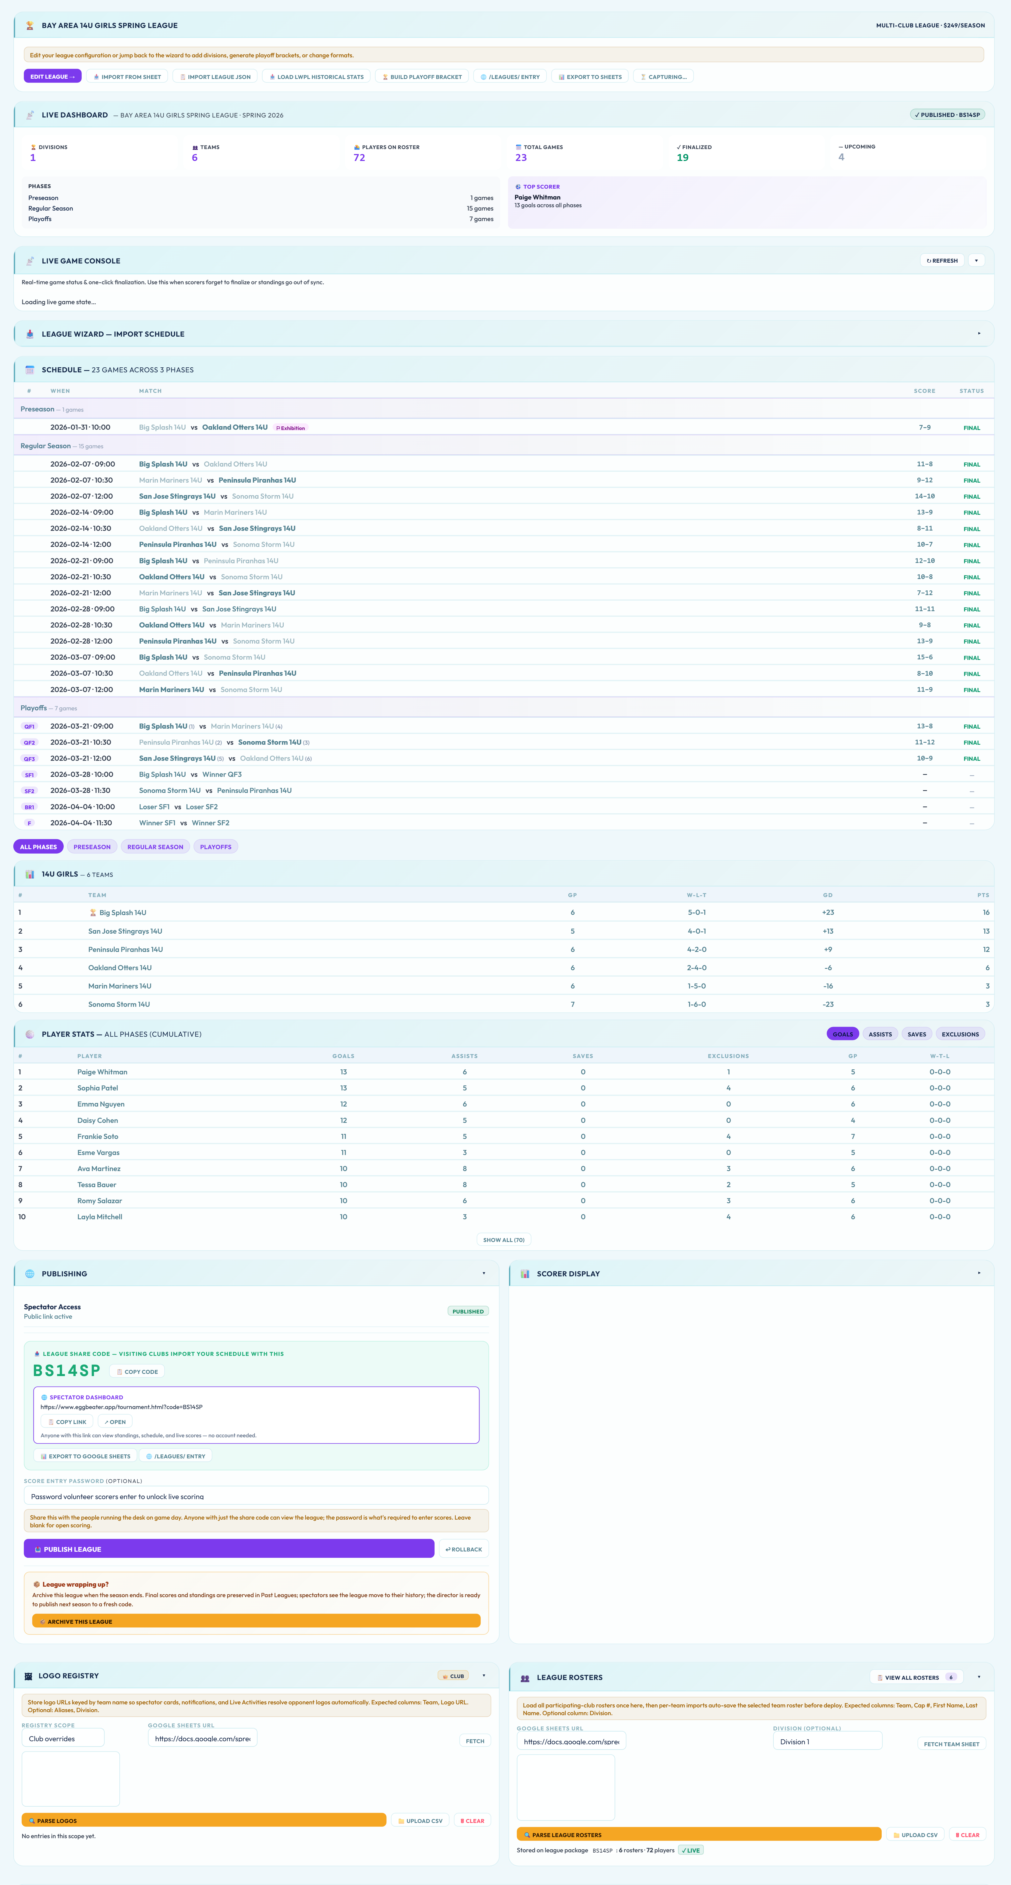1011x1885 pixels.
Task: Sort player stats by Exclusions
Action: 961,1034
